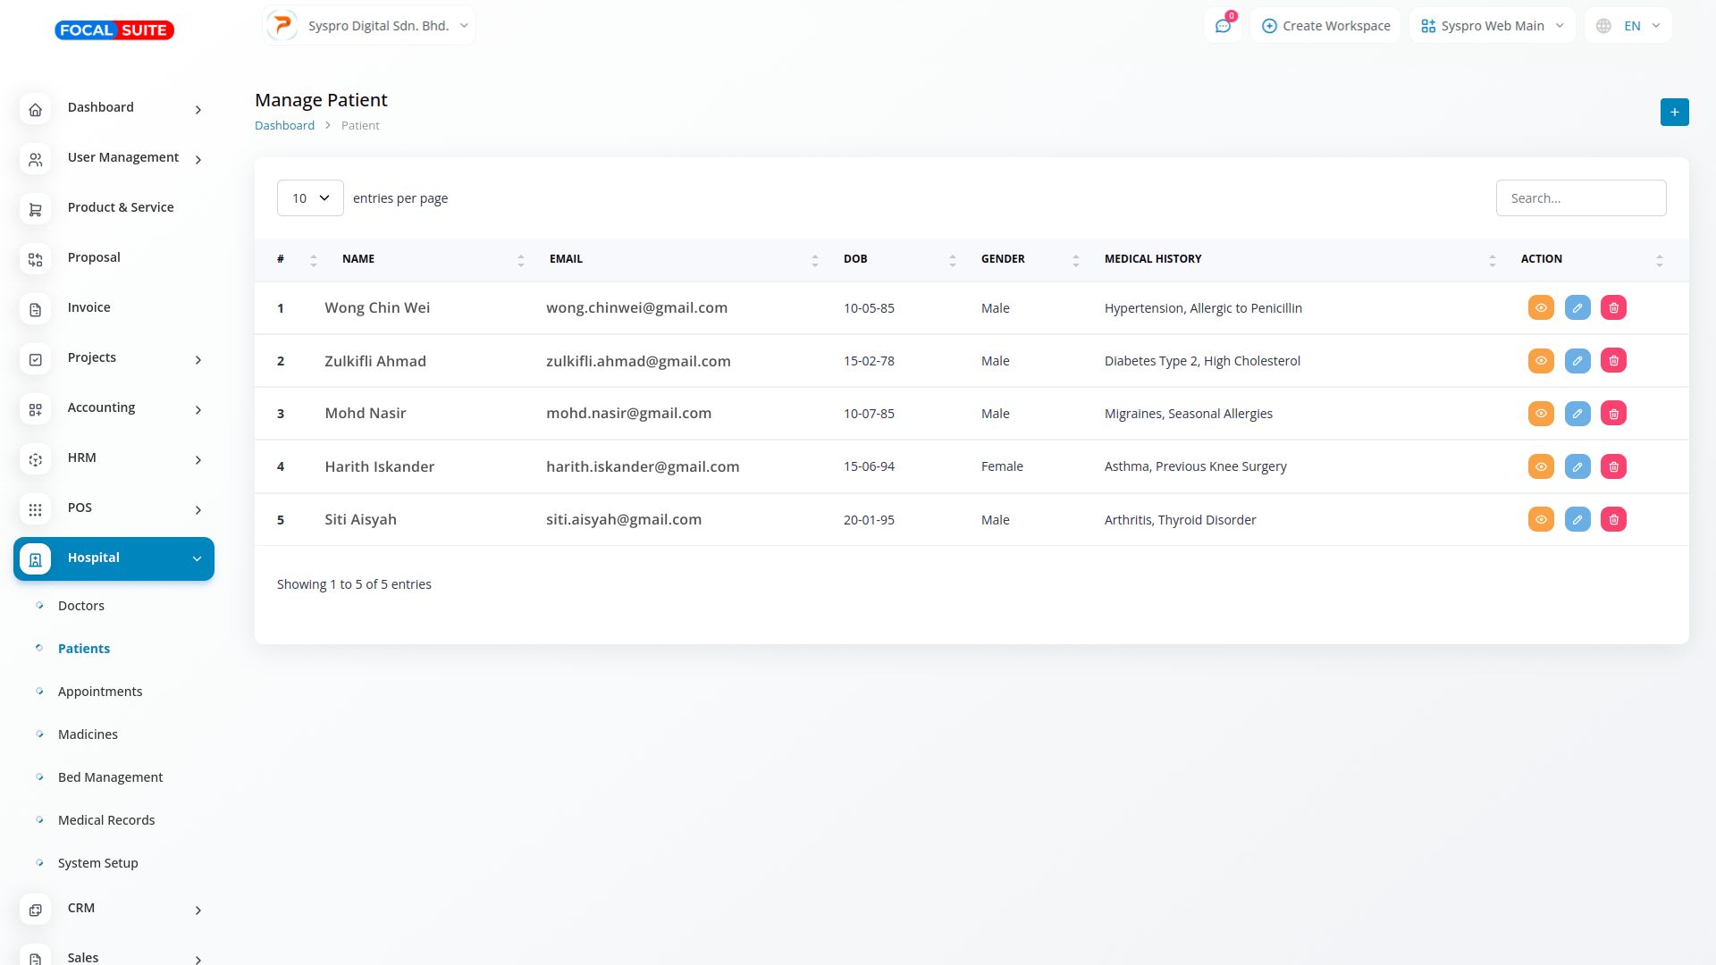Open Appointments under Hospital menu
Screen dimensions: 1716x965
pos(100,692)
